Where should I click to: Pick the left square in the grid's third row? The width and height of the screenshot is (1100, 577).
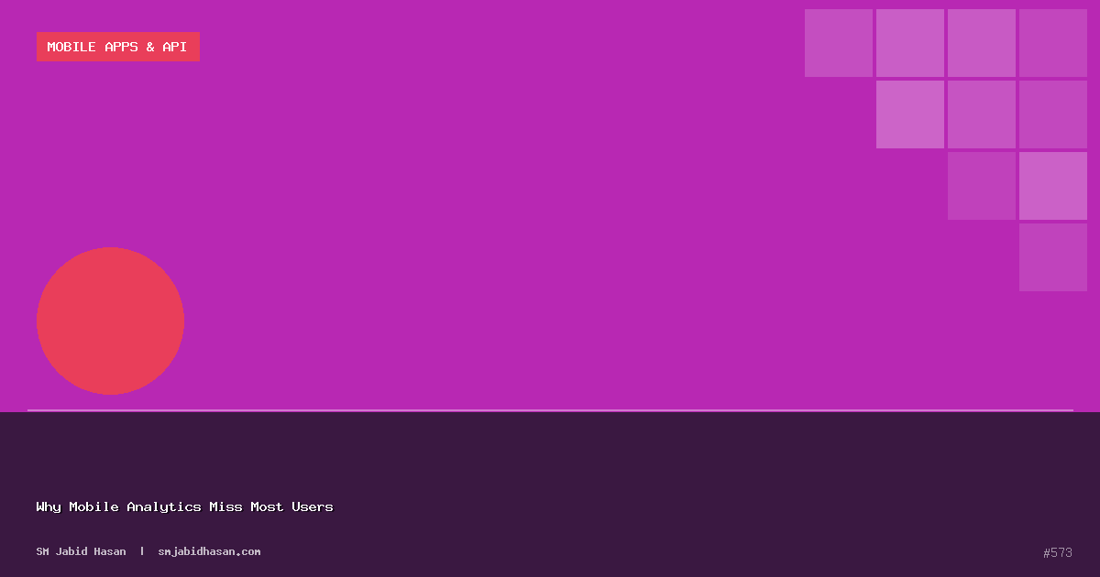981,186
